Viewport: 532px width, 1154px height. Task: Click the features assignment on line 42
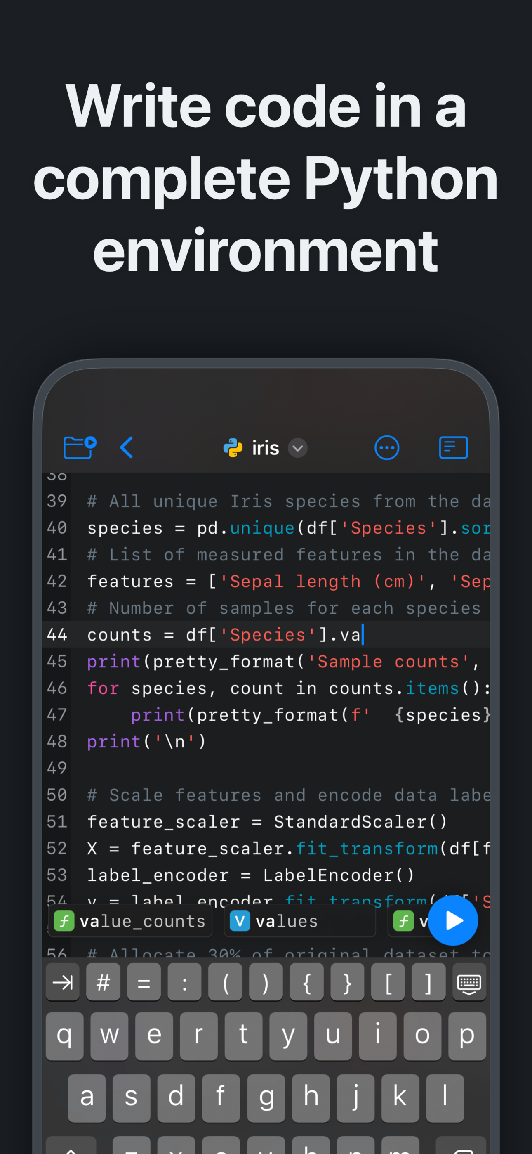point(288,582)
